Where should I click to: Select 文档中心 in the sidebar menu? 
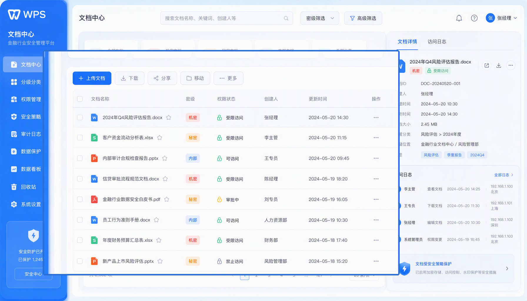click(x=24, y=64)
